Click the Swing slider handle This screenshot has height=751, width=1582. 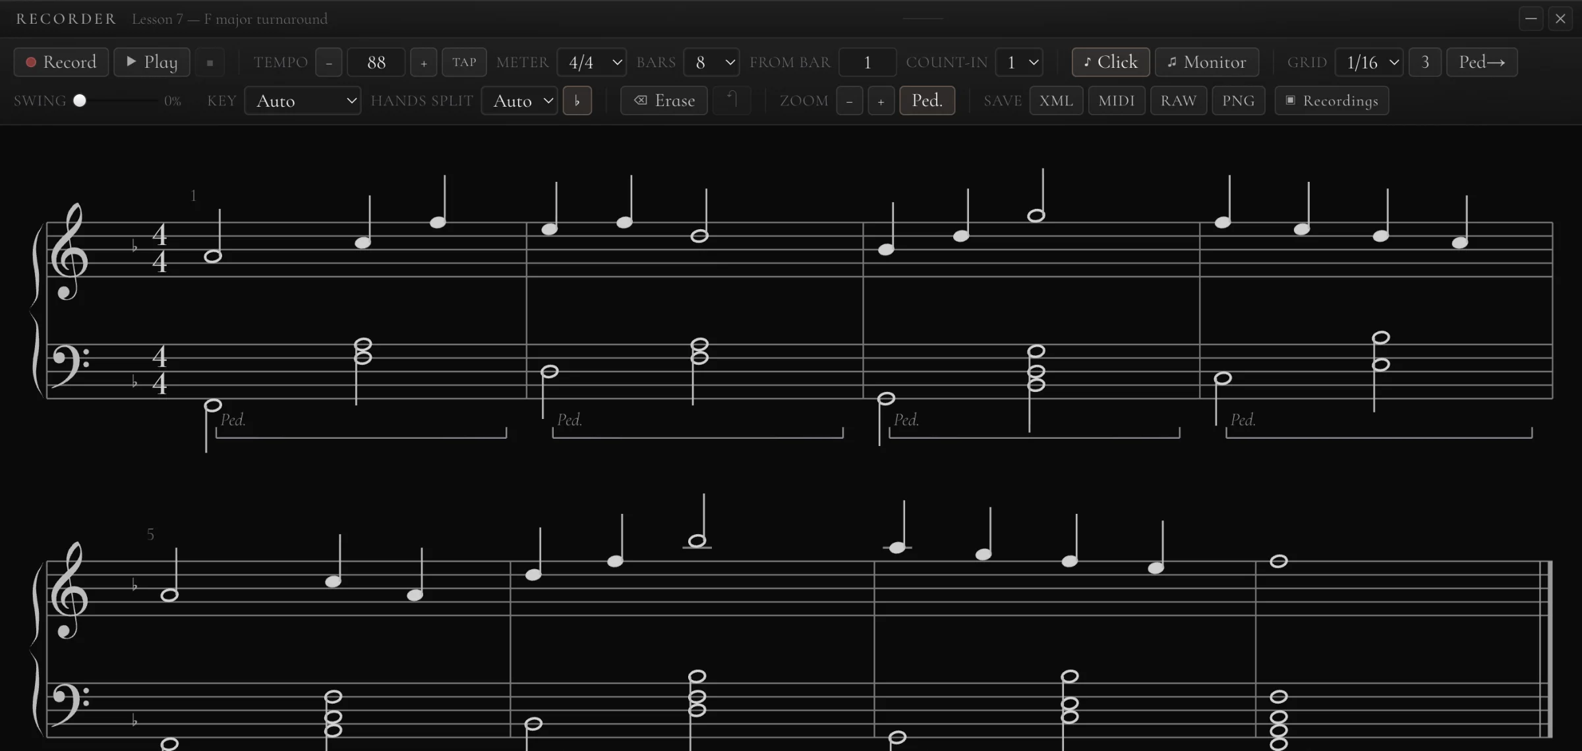(x=80, y=100)
